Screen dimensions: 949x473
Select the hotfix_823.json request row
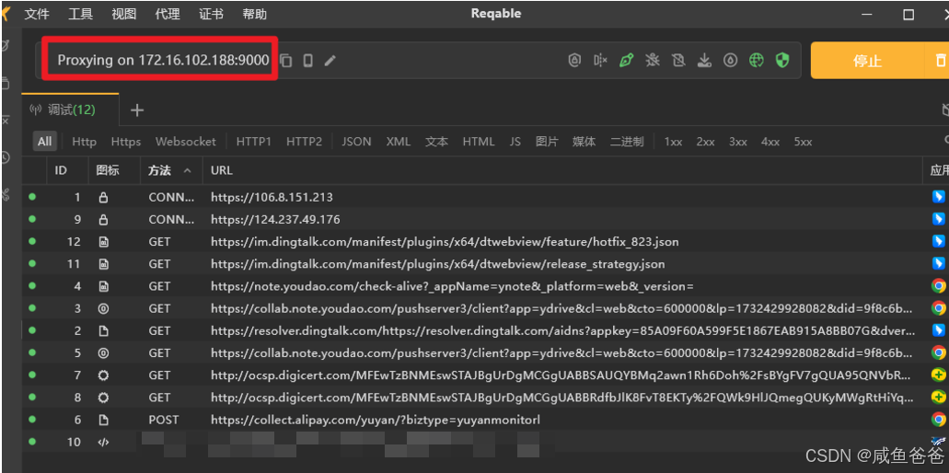(485, 241)
